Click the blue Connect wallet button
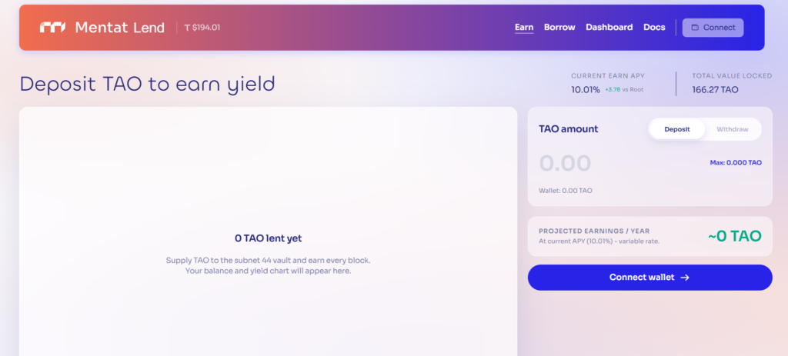Viewport: 788px width, 356px height. coord(649,277)
